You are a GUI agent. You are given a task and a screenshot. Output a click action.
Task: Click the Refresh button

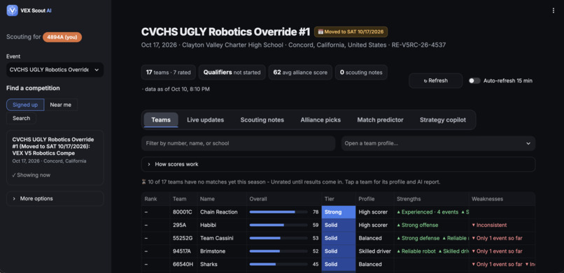pyautogui.click(x=435, y=81)
